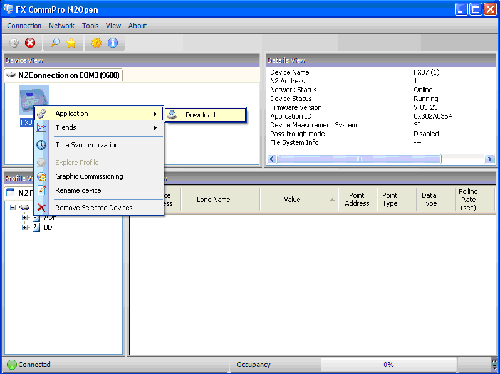Click Details View scroll left arrow

click(x=272, y=159)
